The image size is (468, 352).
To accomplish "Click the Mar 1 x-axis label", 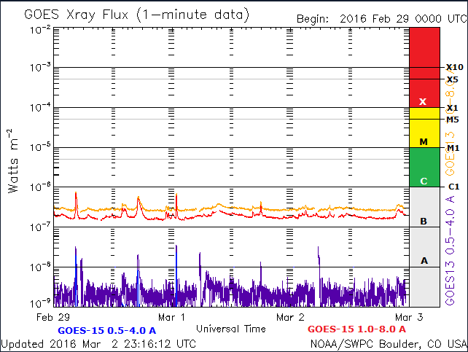I will click(172, 318).
